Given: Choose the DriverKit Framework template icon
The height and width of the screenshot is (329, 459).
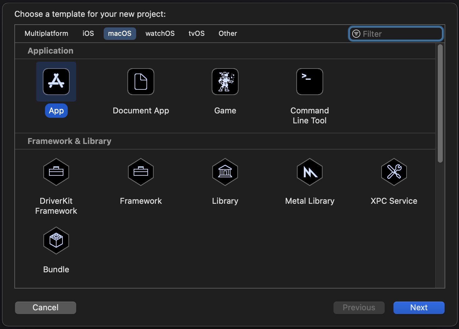Looking at the screenshot, I should [x=56, y=172].
